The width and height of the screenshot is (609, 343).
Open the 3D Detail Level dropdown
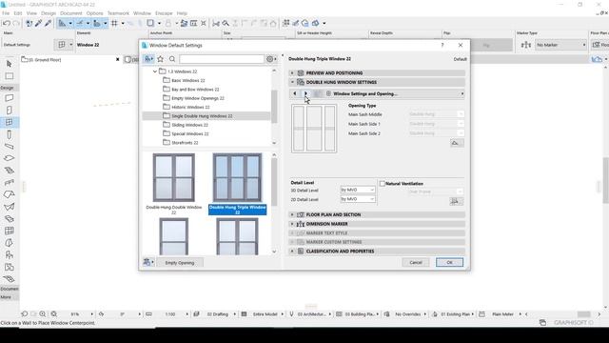click(358, 190)
